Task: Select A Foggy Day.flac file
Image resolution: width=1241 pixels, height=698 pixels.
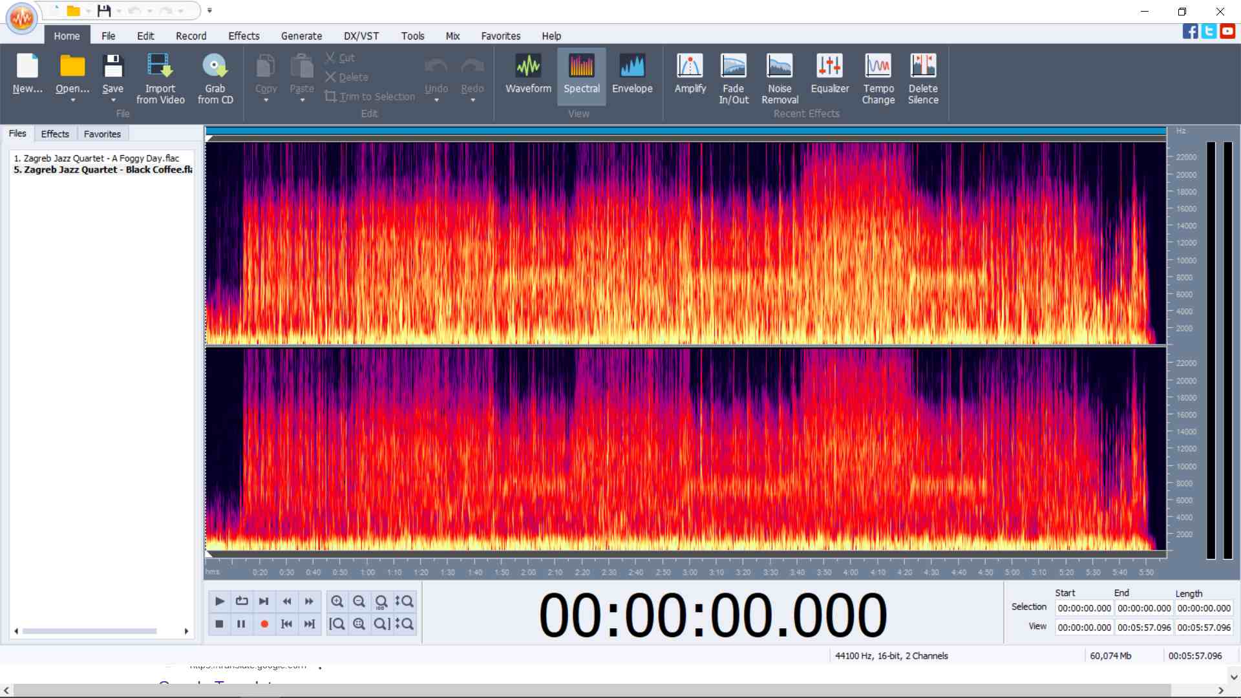Action: [x=97, y=158]
